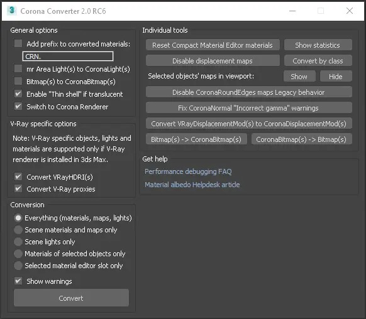The image size is (366, 319).
Task: Open Material albedo Helpdesk article link
Action: click(192, 185)
